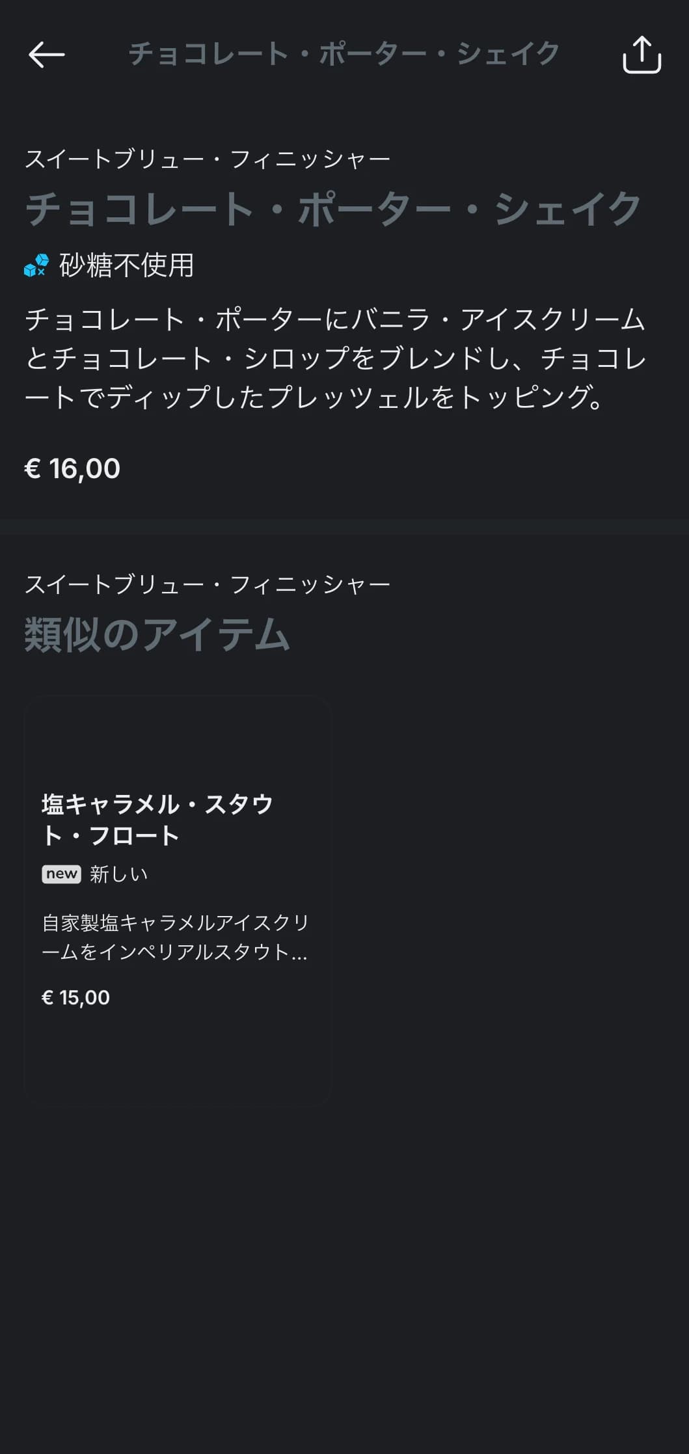Go back using the left arrow
Image resolution: width=689 pixels, height=1454 pixels.
(x=46, y=55)
